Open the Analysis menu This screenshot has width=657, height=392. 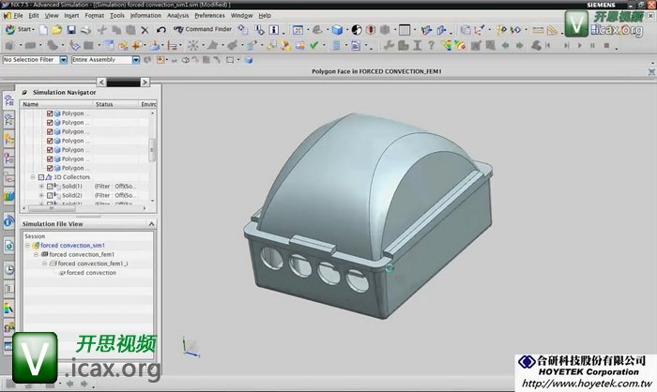coord(177,16)
